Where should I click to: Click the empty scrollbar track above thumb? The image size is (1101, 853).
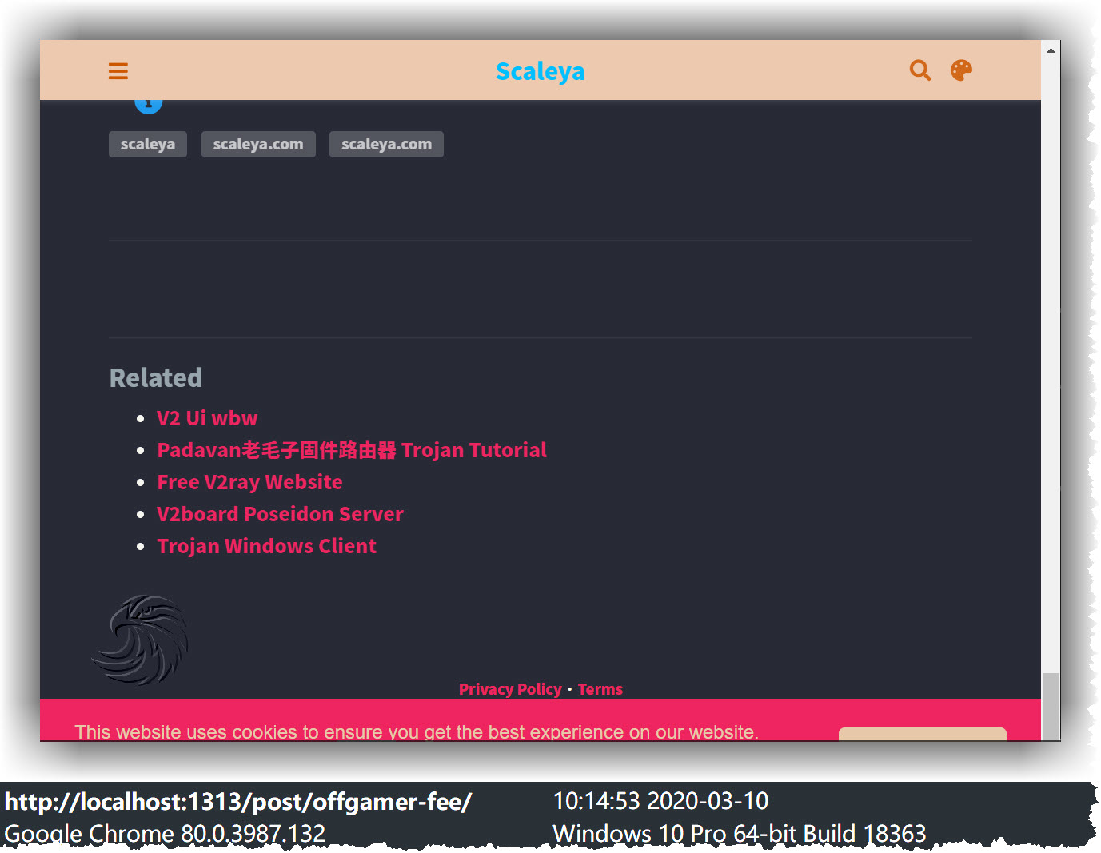1051,360
